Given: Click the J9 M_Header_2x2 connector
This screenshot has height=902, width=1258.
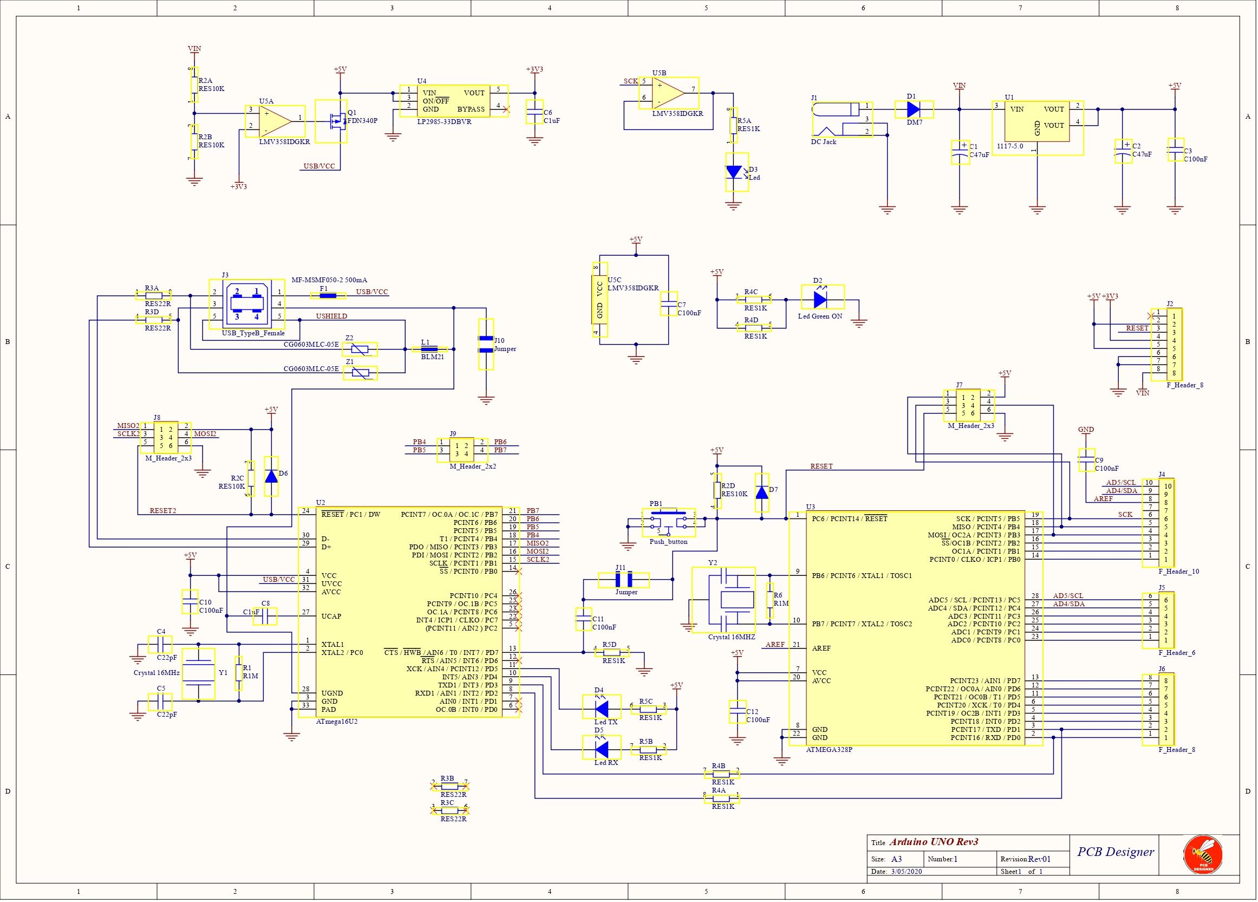Looking at the screenshot, I should [x=461, y=449].
